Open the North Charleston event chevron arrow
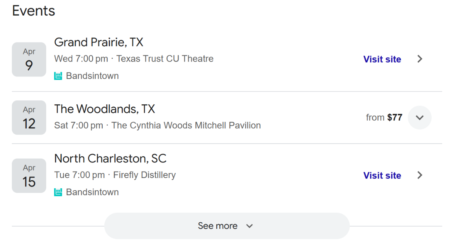458x246 pixels. [x=420, y=175]
